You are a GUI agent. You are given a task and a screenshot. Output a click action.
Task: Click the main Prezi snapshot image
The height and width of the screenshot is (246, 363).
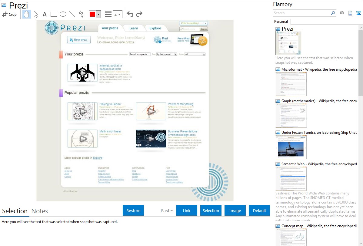click(x=135, y=111)
